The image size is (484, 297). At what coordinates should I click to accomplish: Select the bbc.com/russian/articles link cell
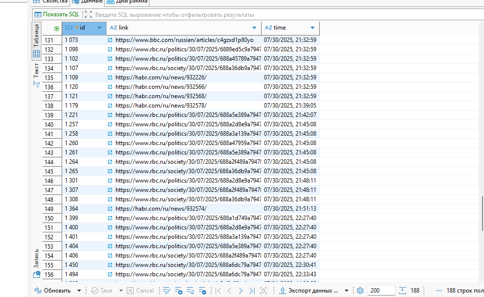click(184, 40)
